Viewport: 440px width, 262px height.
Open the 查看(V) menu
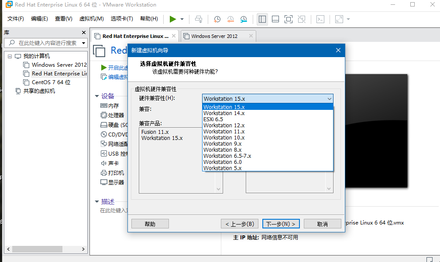[x=63, y=19]
